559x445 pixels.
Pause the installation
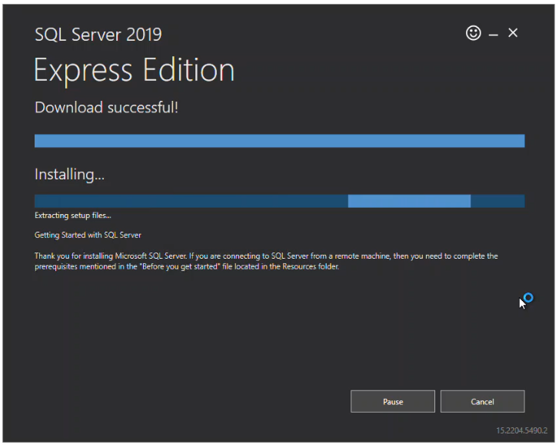[x=392, y=401]
